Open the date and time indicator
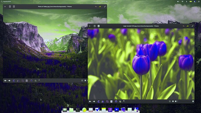 [100, 1]
